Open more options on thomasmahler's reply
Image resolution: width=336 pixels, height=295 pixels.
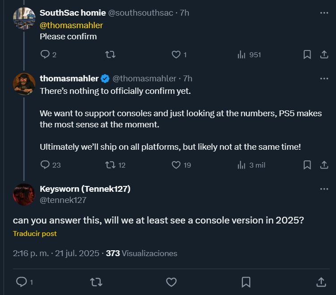tap(324, 79)
